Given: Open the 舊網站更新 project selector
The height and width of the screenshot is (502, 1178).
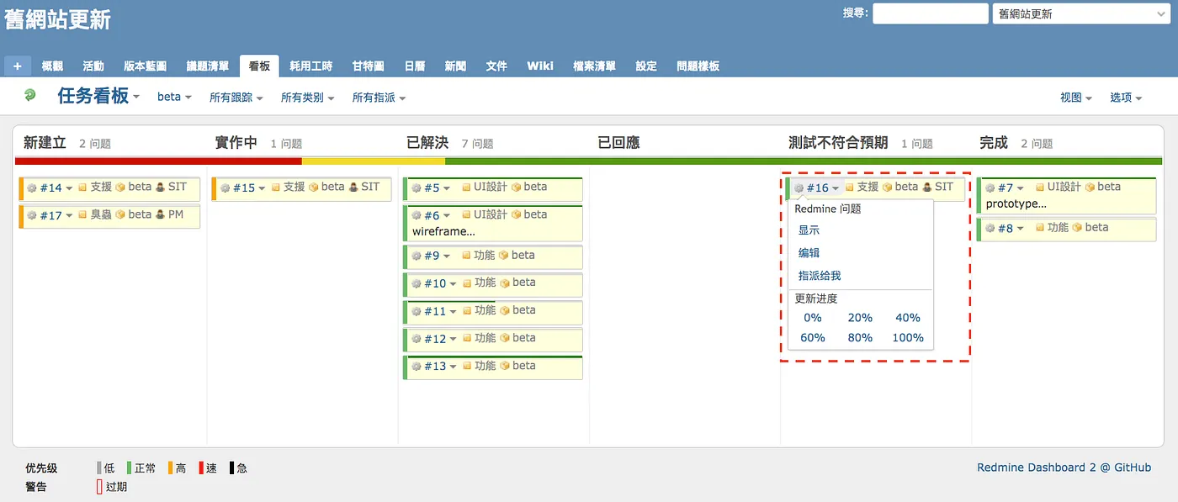Looking at the screenshot, I should point(1083,13).
